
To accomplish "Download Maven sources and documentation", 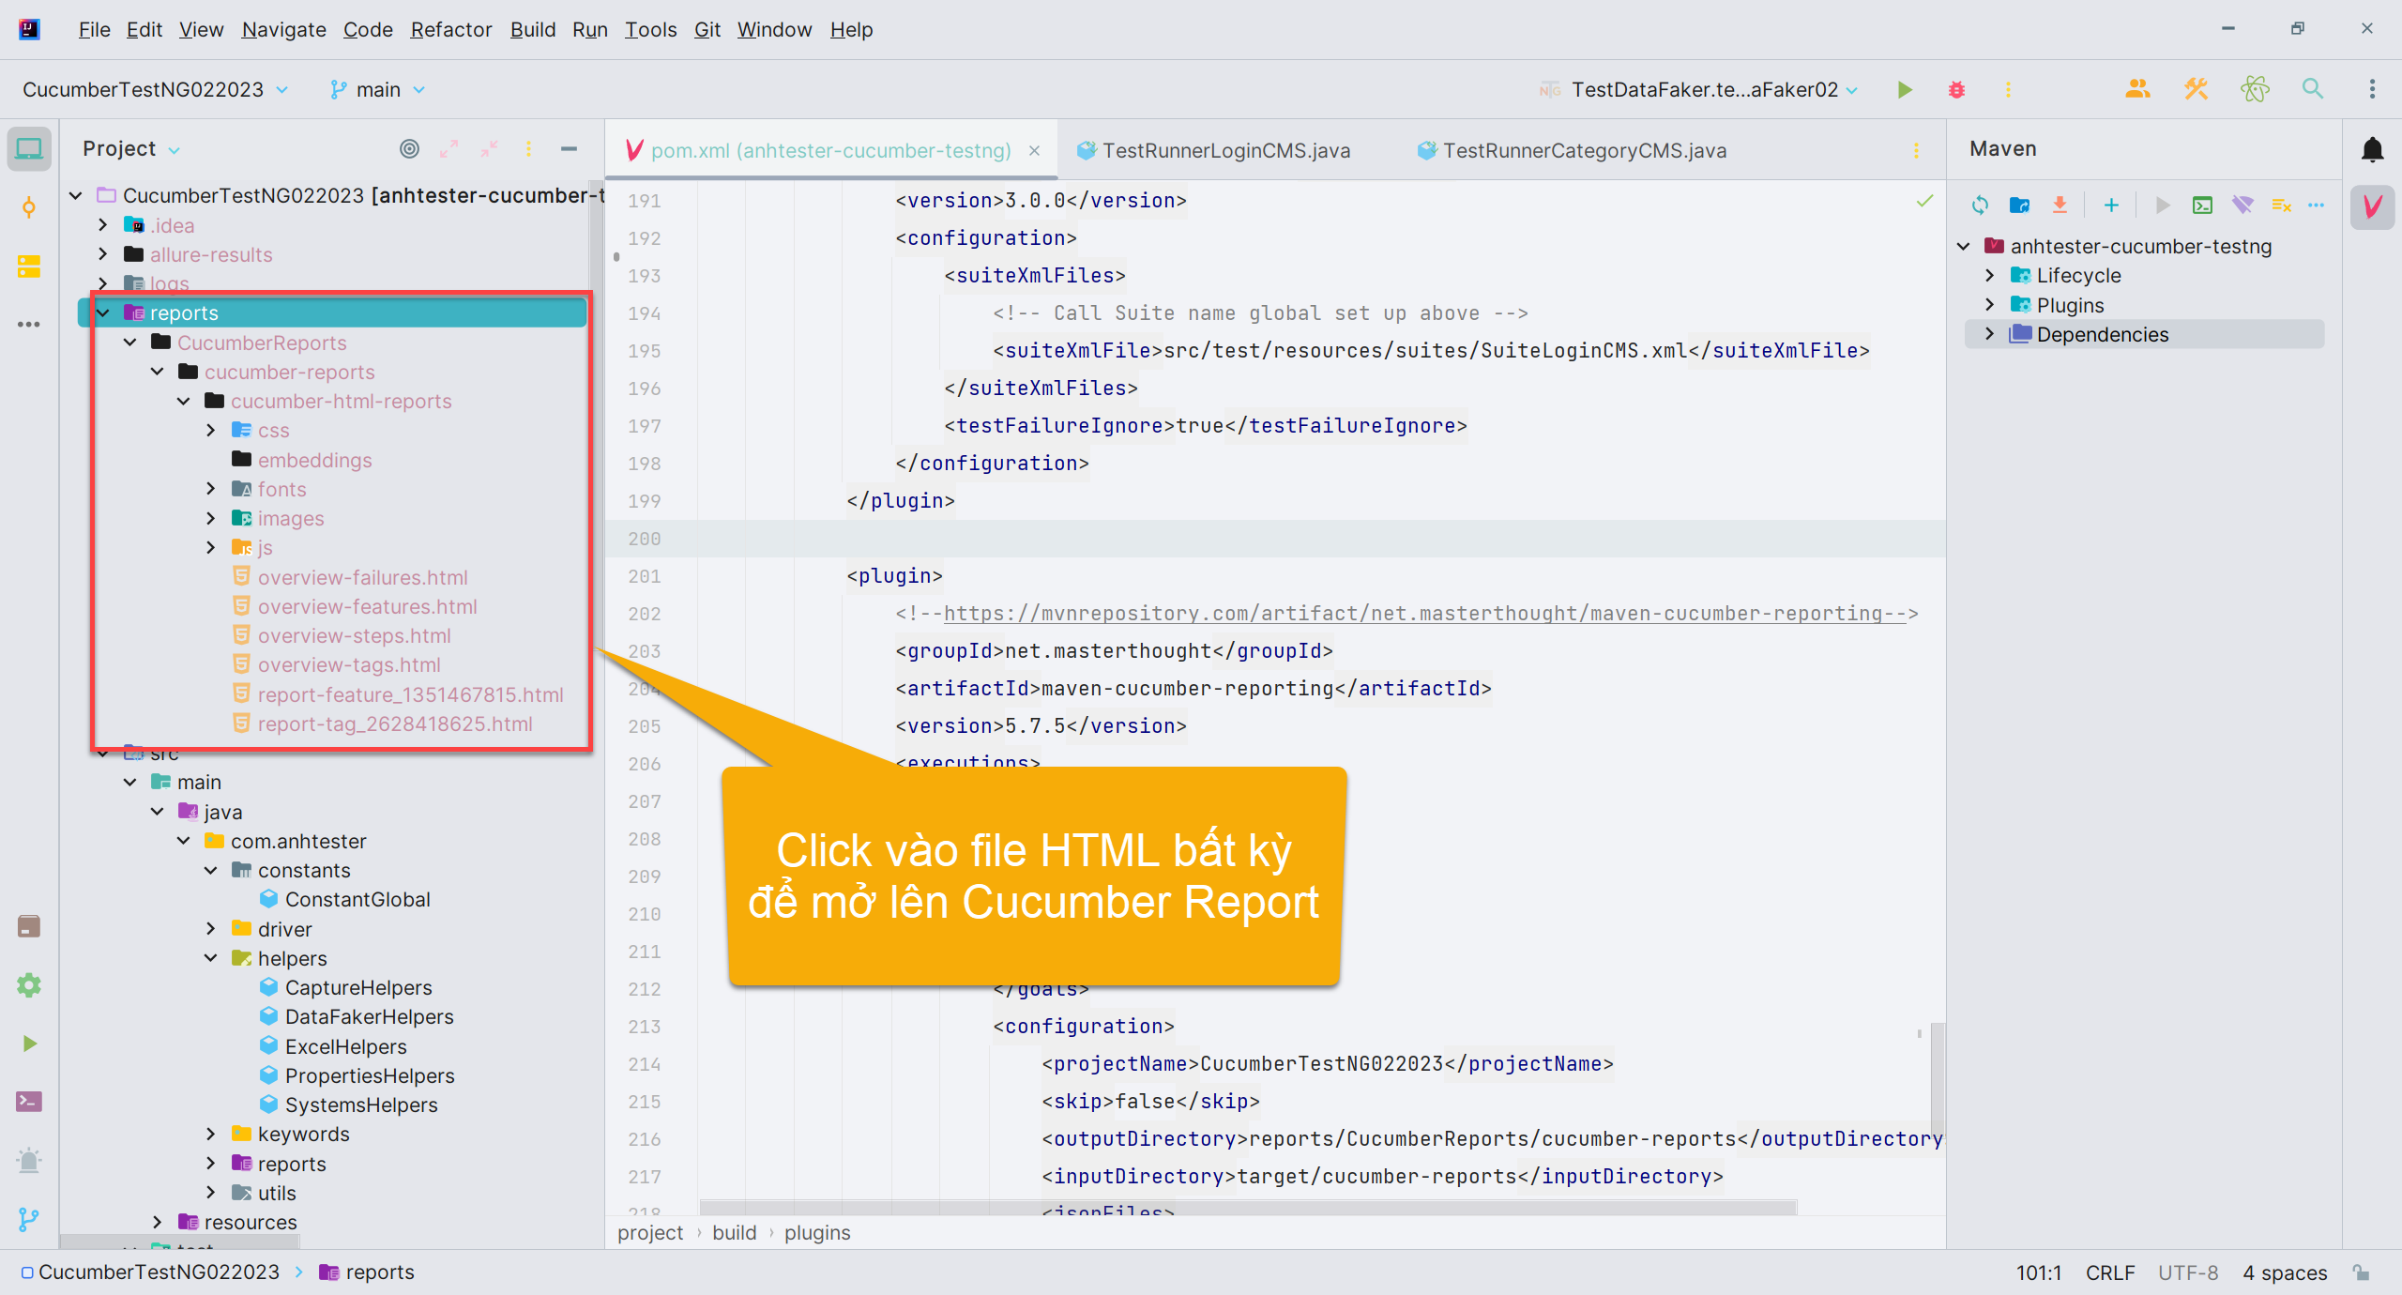I will [x=2060, y=206].
